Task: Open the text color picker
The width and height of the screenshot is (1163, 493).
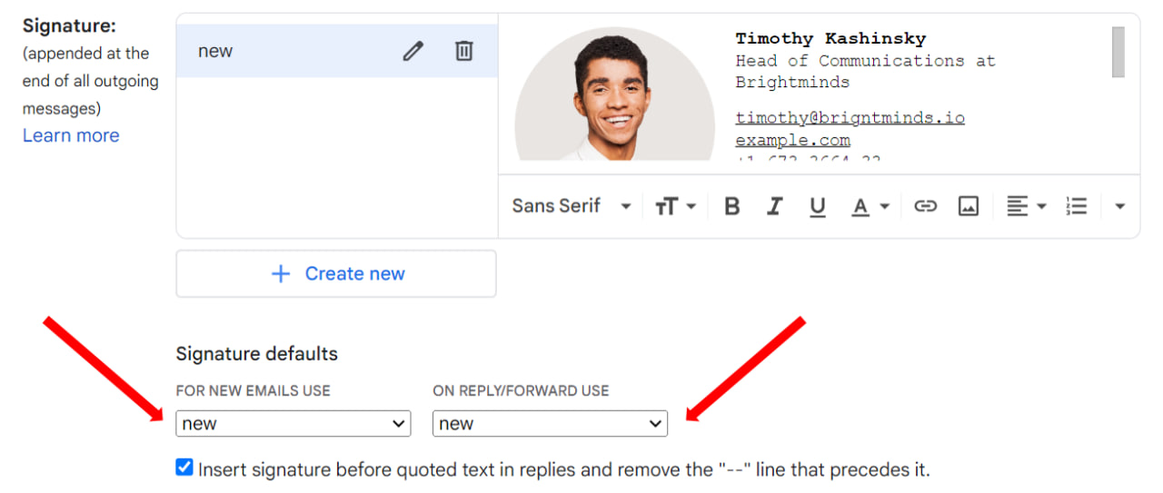Action: [870, 206]
